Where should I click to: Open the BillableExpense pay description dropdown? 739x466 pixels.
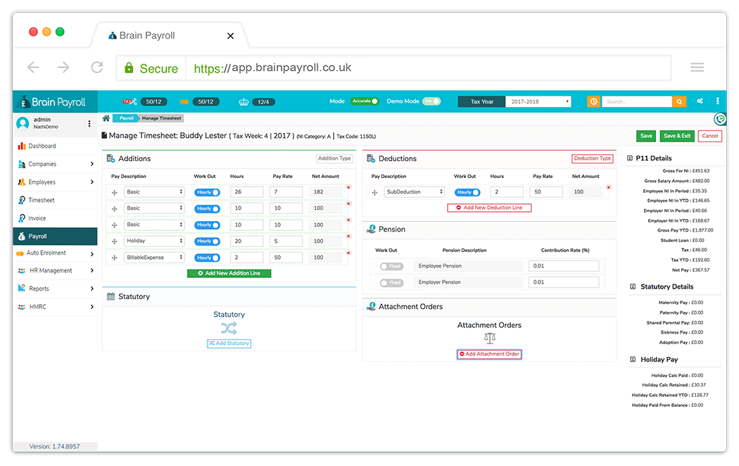coord(154,258)
